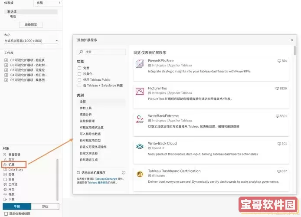Select the 可视化项格式设置 category
301x217 pixels.
pyautogui.click(x=92, y=127)
